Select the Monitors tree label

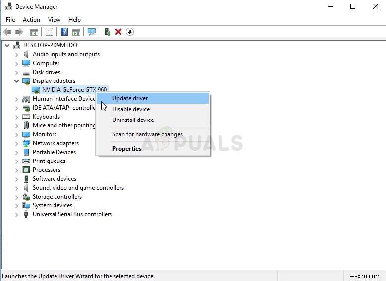[x=45, y=134]
